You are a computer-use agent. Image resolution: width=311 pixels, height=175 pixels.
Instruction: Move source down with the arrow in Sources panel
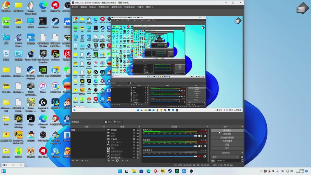coord(127,161)
